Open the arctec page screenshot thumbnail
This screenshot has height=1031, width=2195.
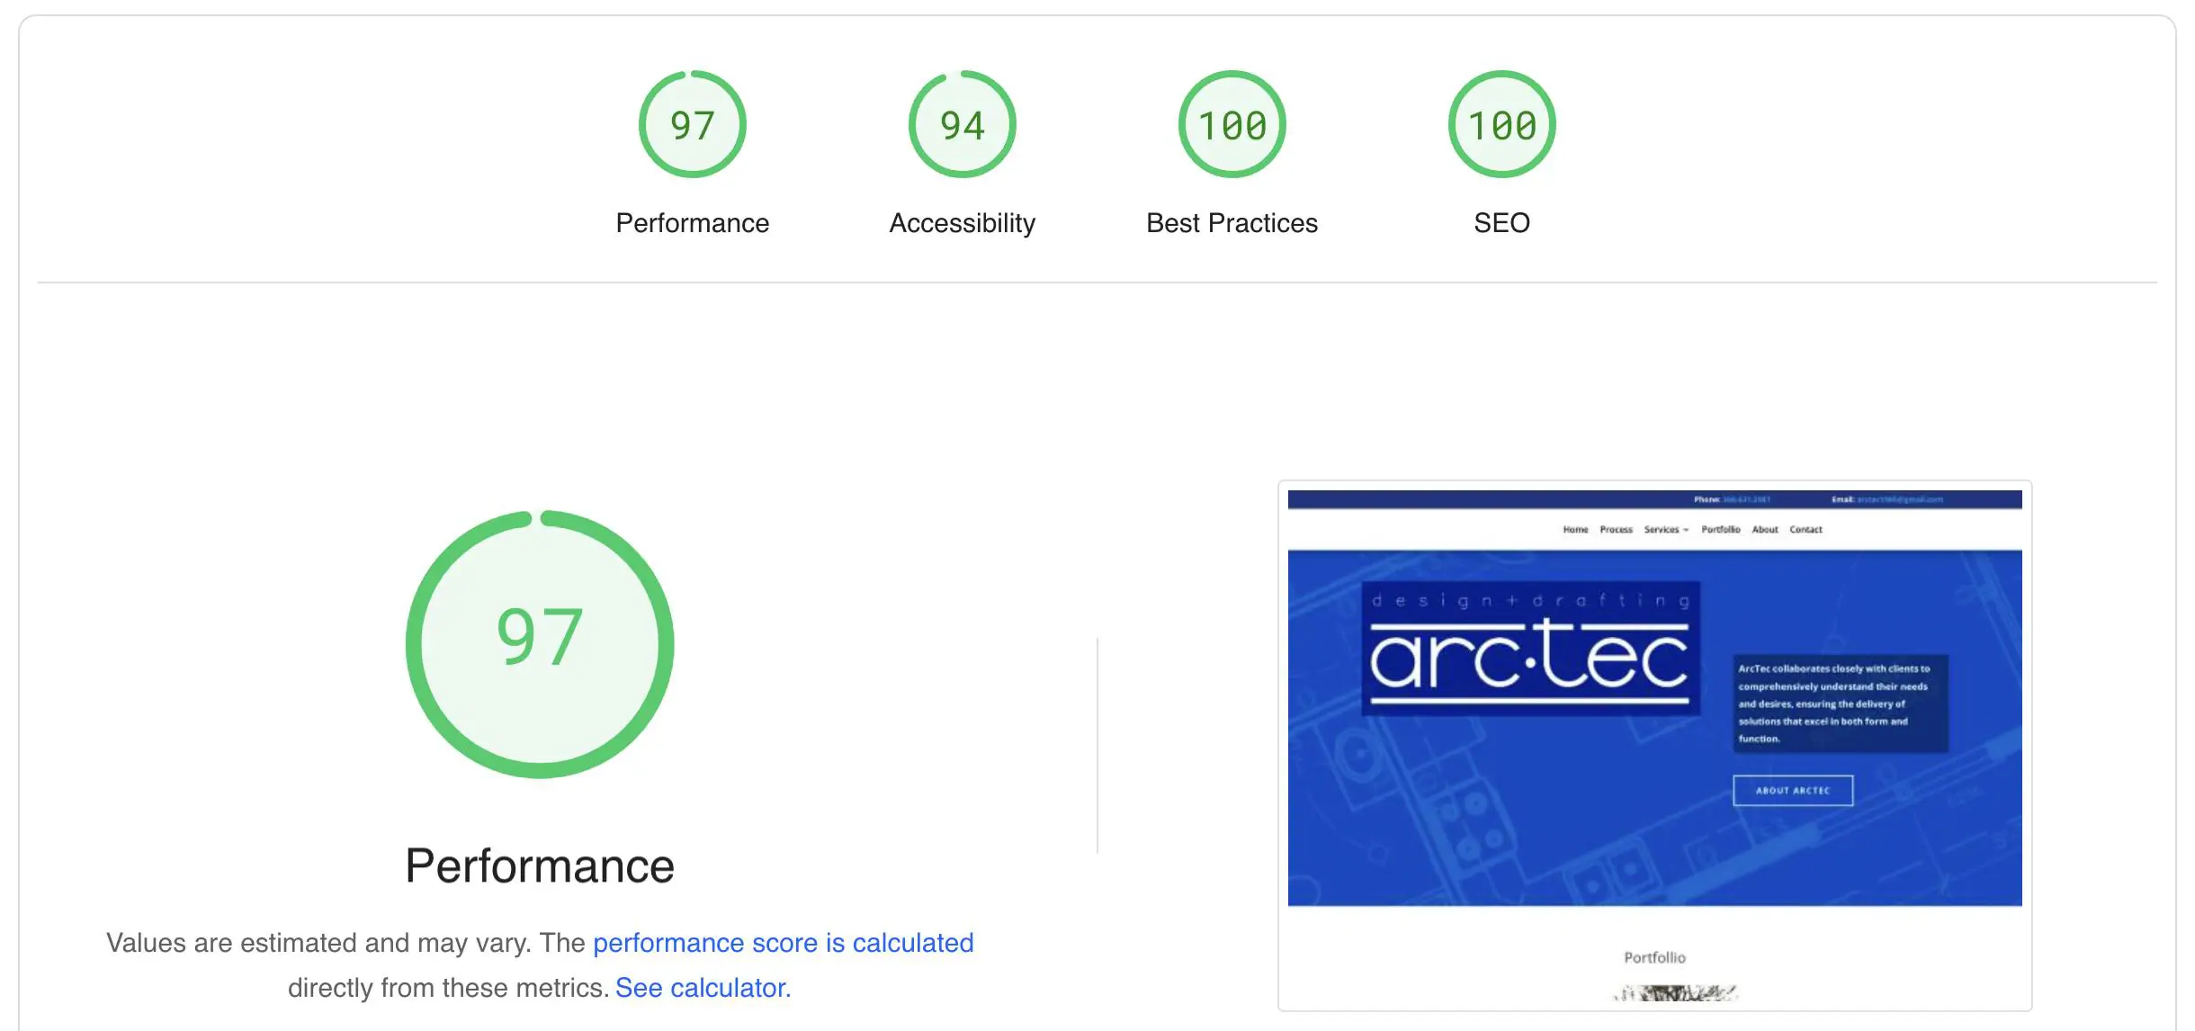pyautogui.click(x=1654, y=746)
